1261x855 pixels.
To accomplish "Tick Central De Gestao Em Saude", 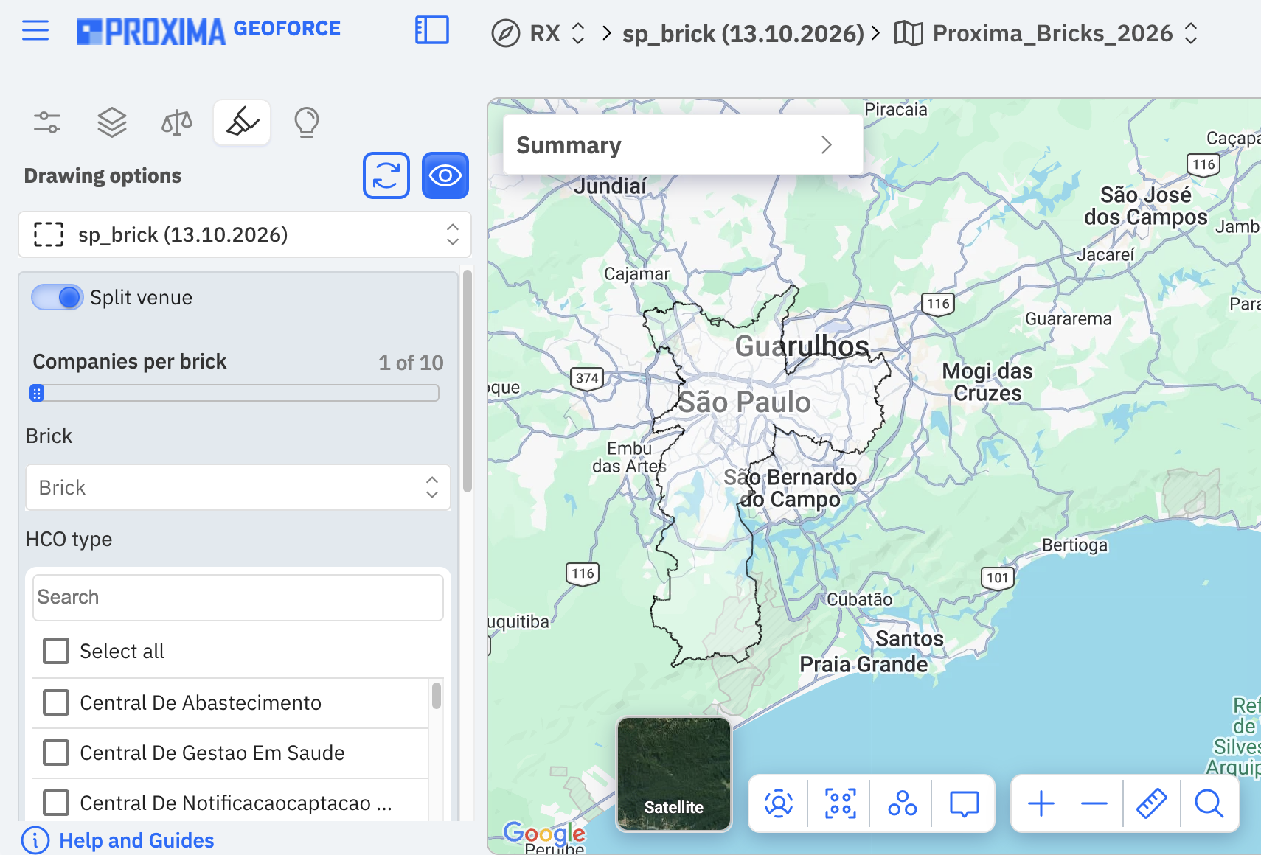I will coord(56,753).
